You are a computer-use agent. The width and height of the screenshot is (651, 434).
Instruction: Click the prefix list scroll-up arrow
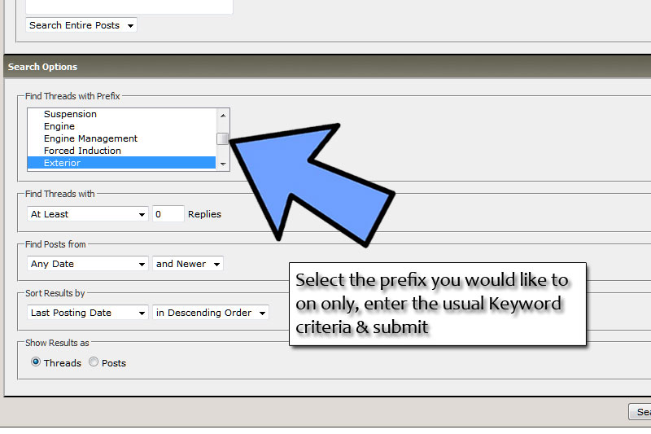(x=222, y=113)
